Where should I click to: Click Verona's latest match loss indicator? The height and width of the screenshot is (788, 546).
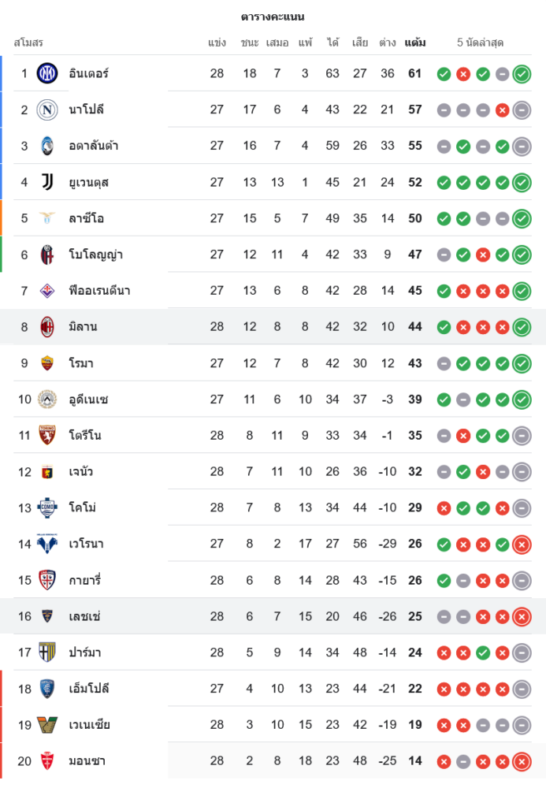(522, 545)
